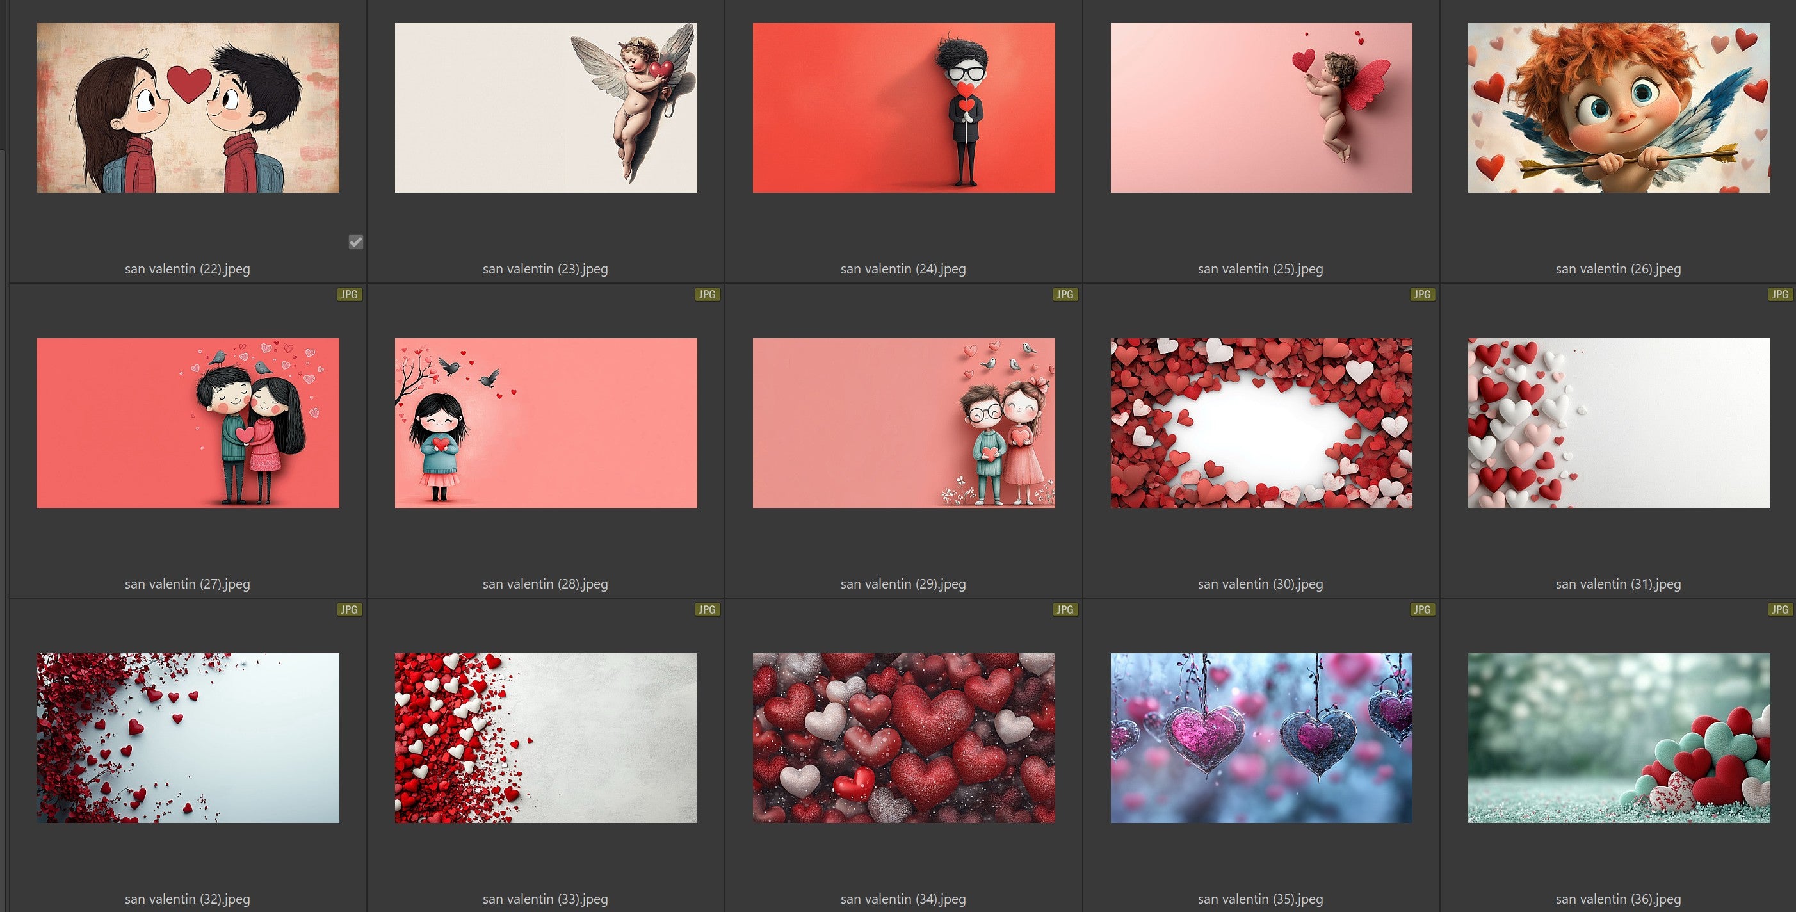Select the teal bokeh hearts pile image
Image resolution: width=1796 pixels, height=912 pixels.
tap(1619, 738)
